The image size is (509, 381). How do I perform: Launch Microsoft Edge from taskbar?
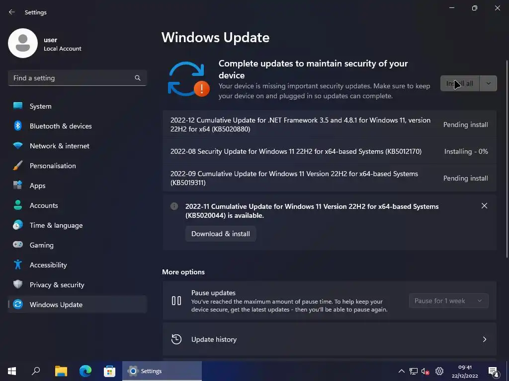tap(85, 371)
